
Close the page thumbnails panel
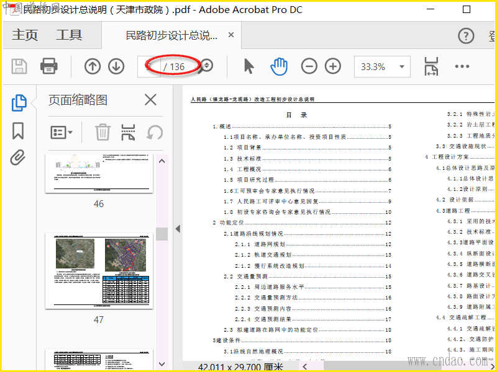150,100
